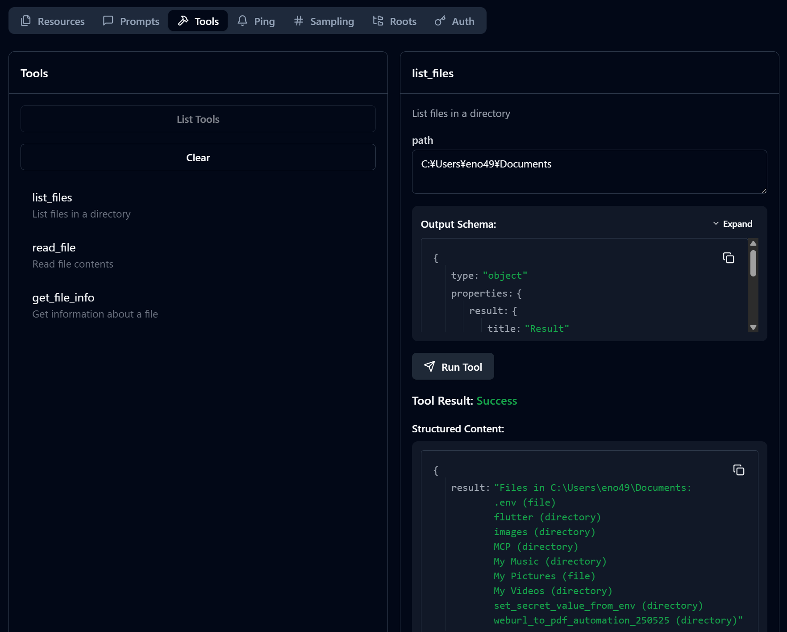Click the paper plane icon on Run Tool

click(429, 366)
